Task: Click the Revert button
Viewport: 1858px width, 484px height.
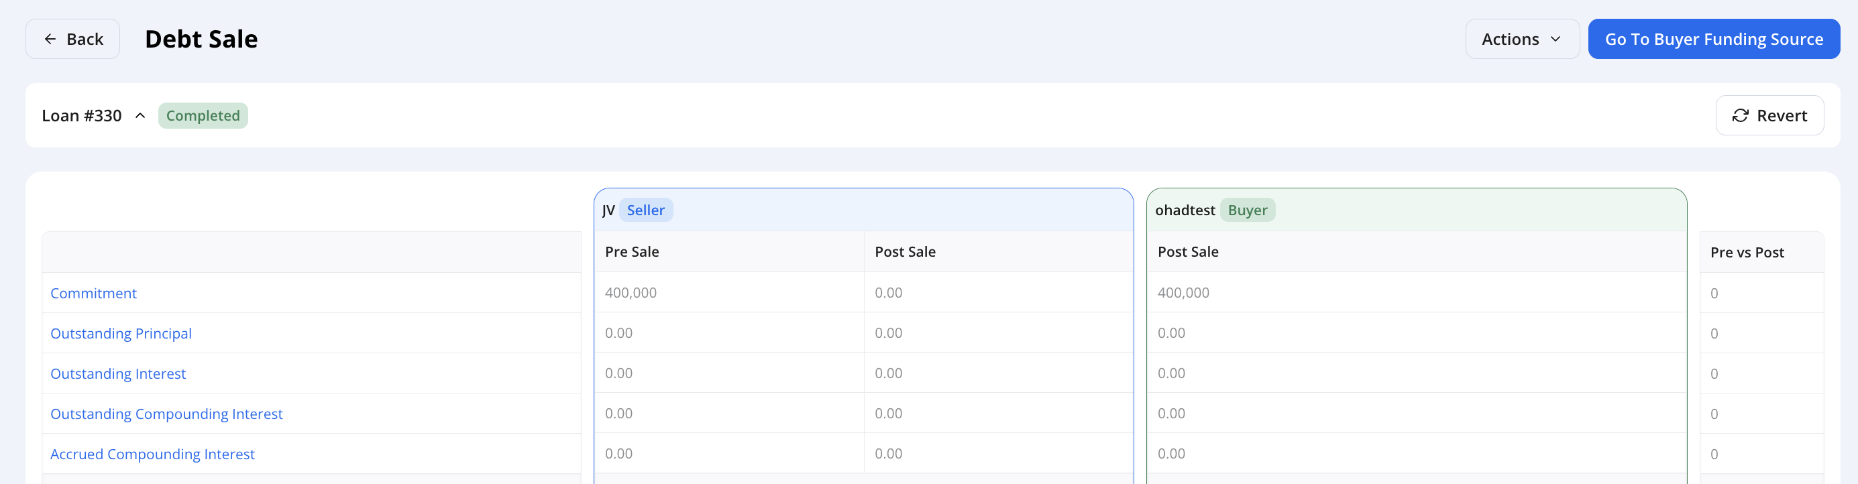Action: pyautogui.click(x=1769, y=115)
